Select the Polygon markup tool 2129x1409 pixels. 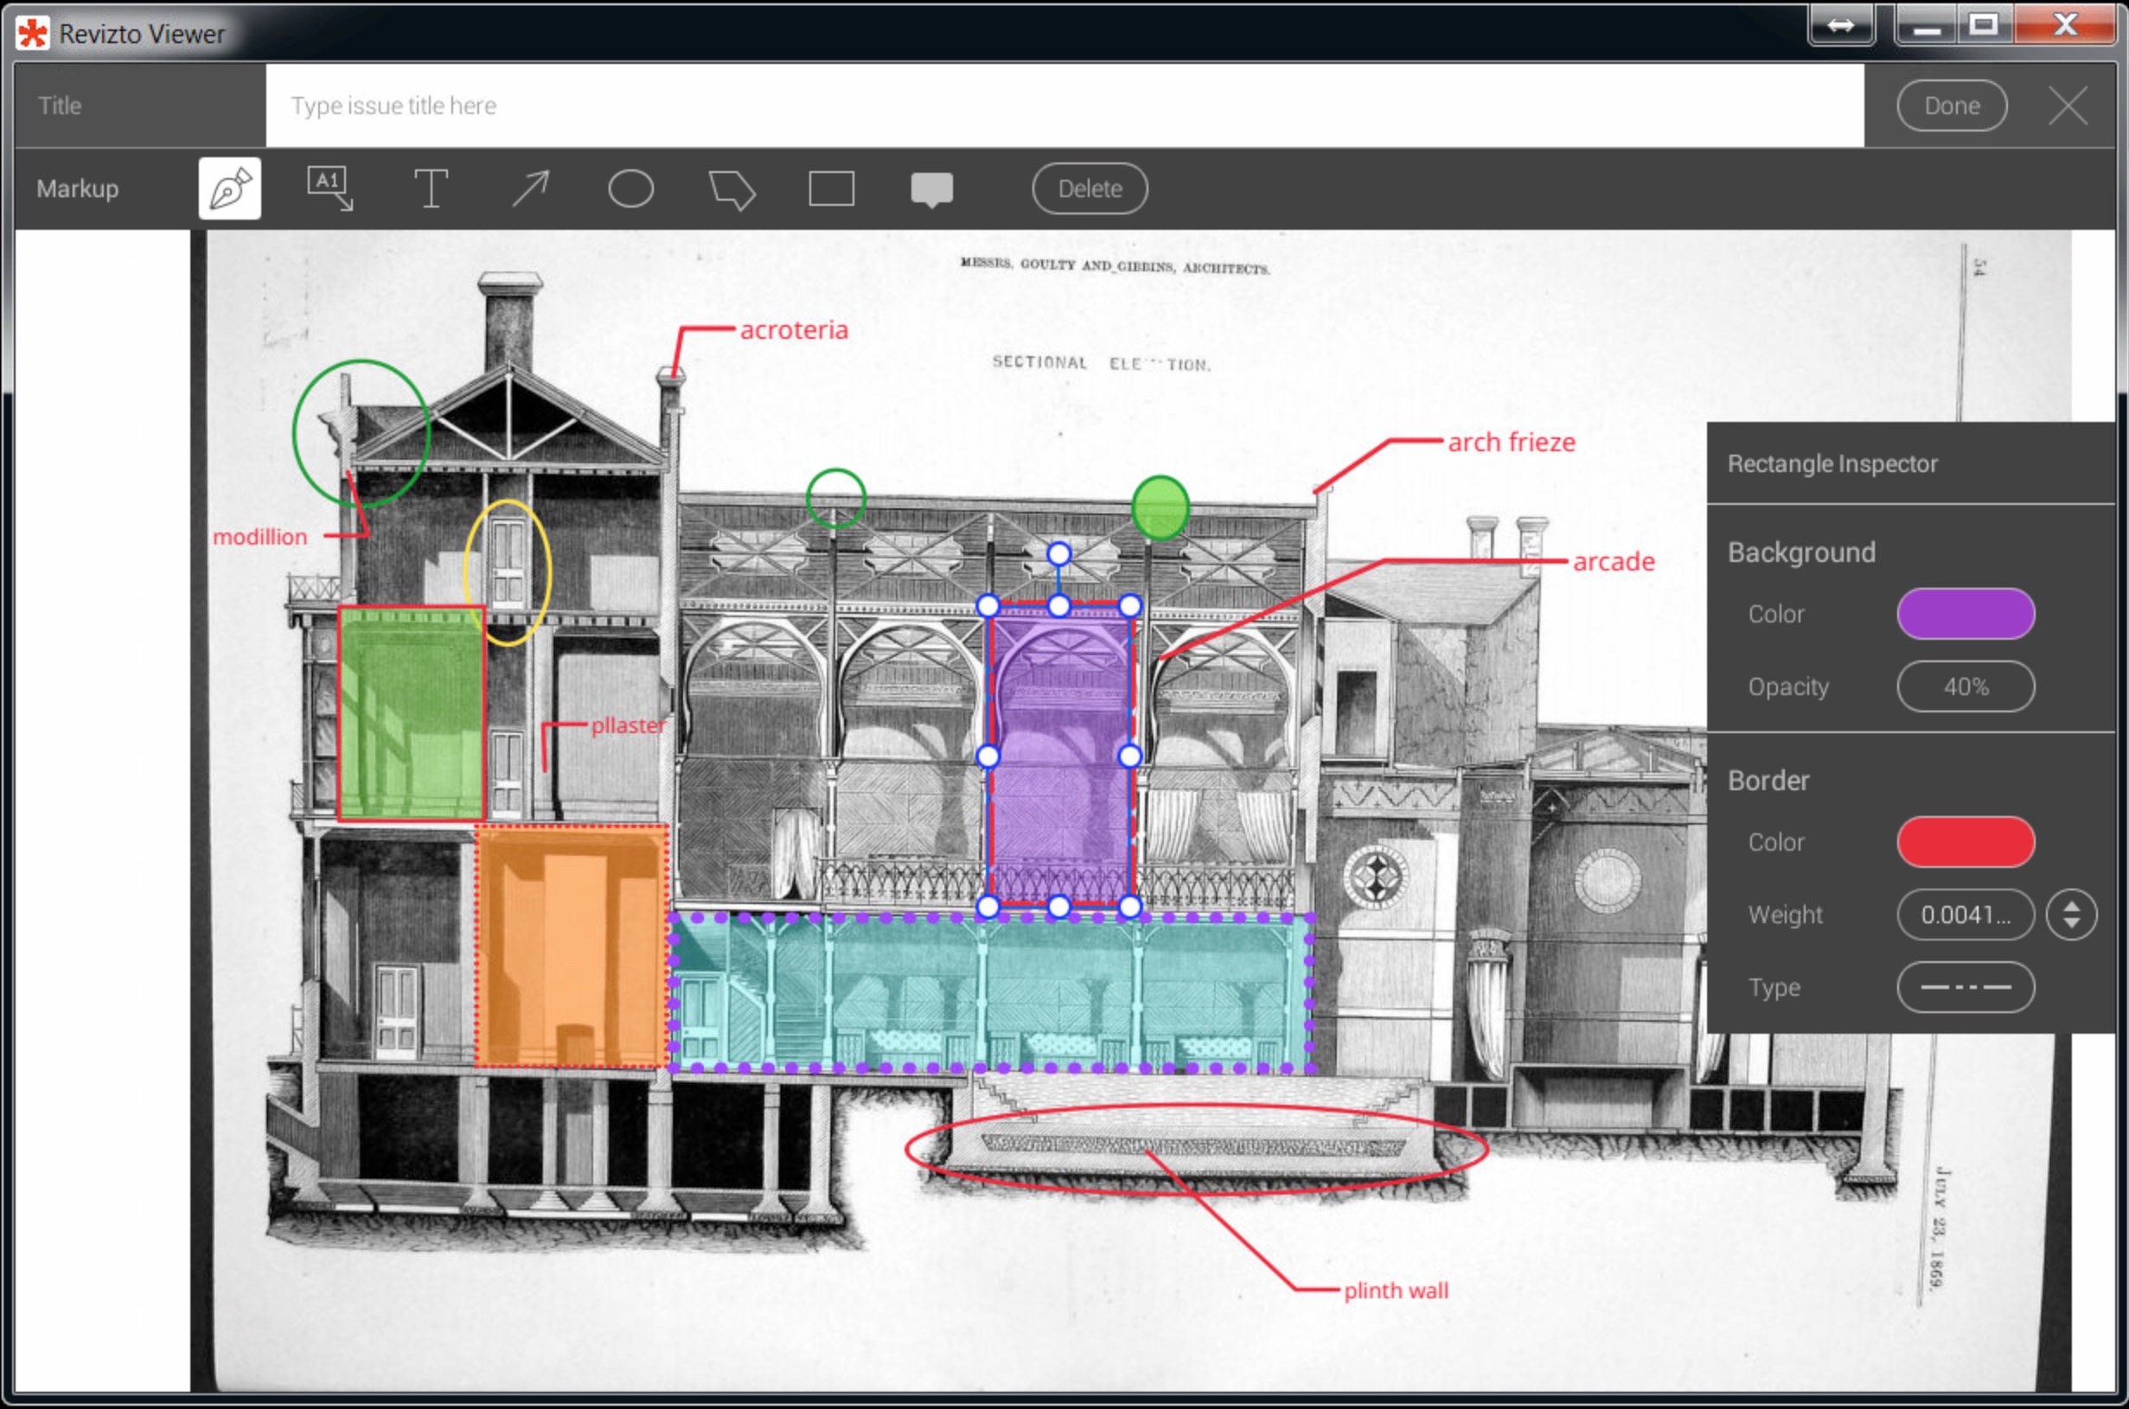tap(732, 189)
